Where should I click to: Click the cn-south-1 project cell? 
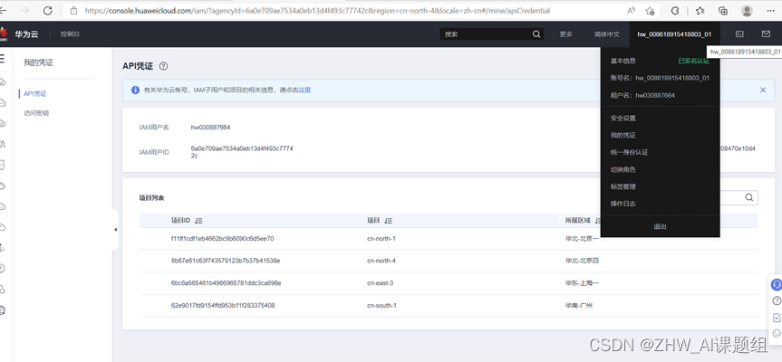(x=381, y=305)
